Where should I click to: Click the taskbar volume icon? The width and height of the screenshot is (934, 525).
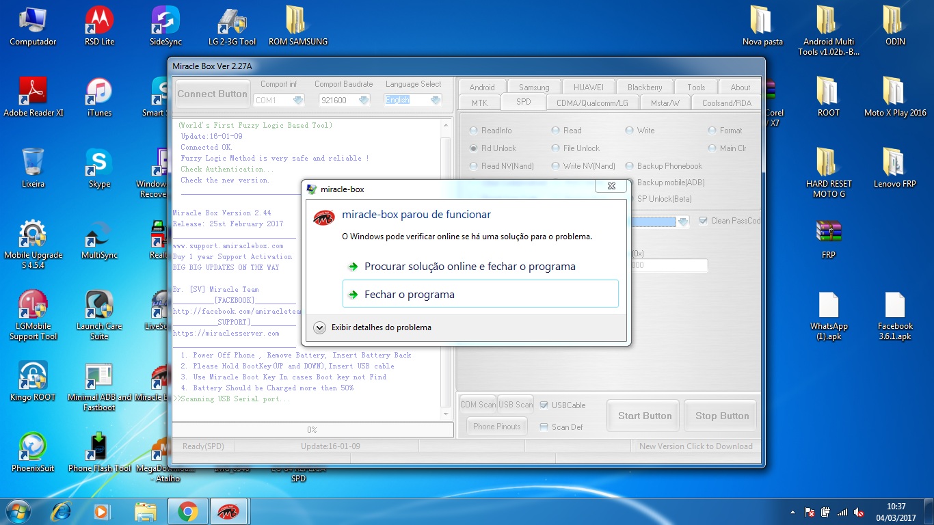point(859,512)
